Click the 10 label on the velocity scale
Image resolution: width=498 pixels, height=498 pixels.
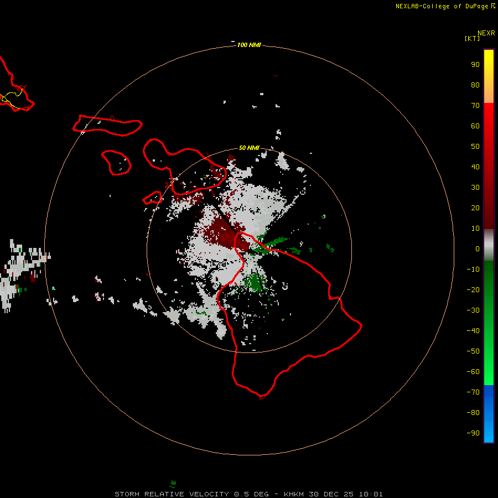click(x=475, y=229)
